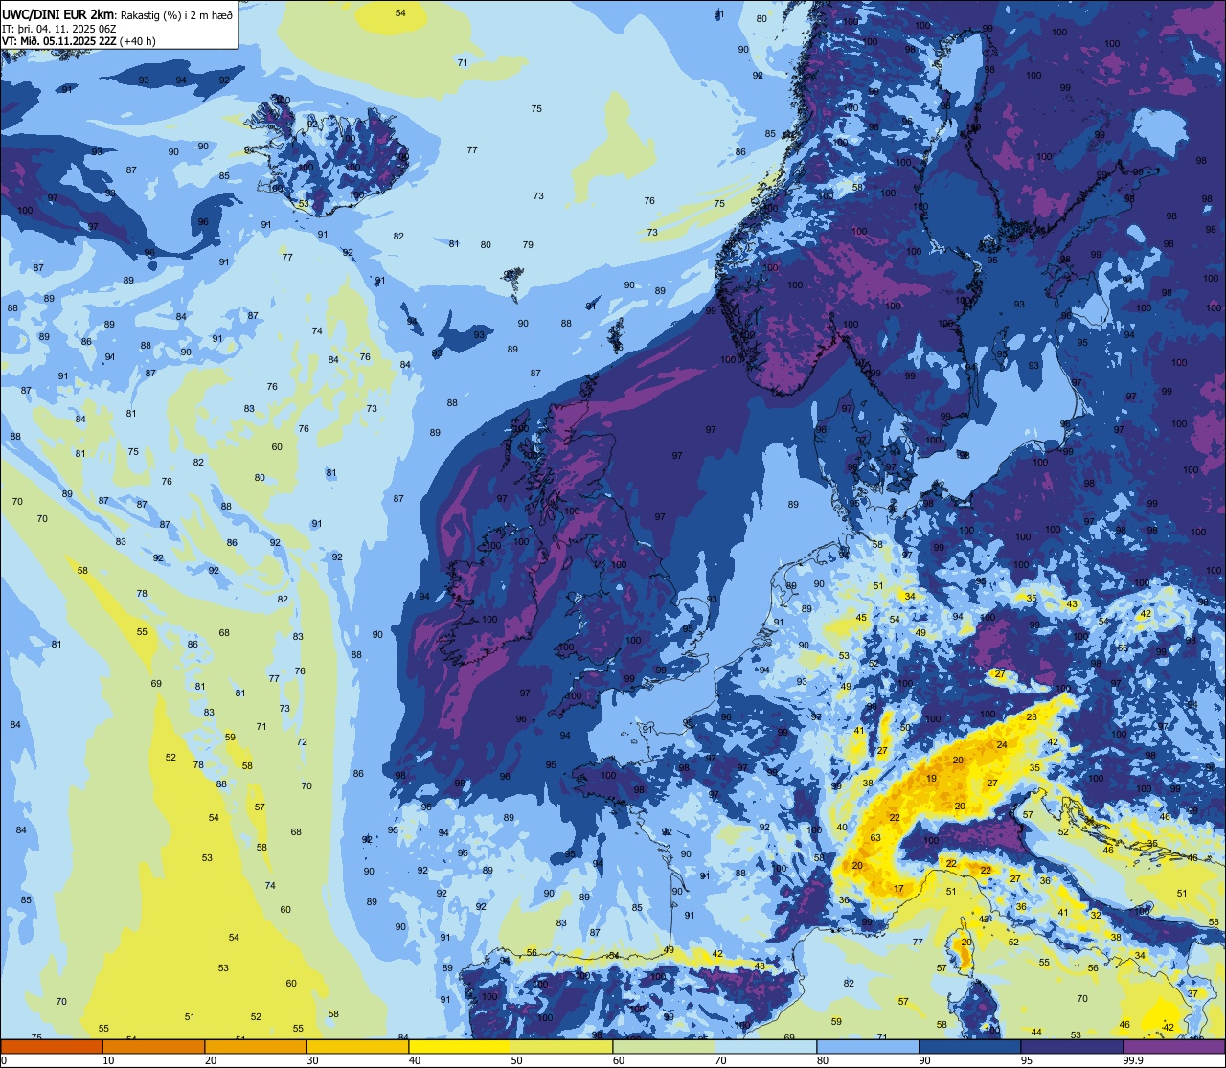The image size is (1226, 1068).
Task: Click the bright yellow 40–50 legend swatch
Action: point(460,1047)
